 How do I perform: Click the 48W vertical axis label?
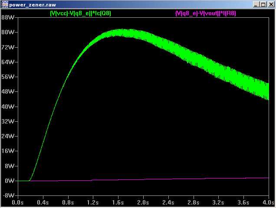pyautogui.click(x=8, y=91)
